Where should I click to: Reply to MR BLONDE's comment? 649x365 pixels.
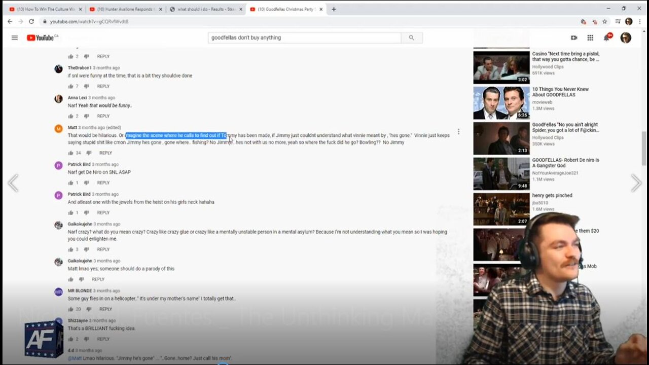(105, 309)
